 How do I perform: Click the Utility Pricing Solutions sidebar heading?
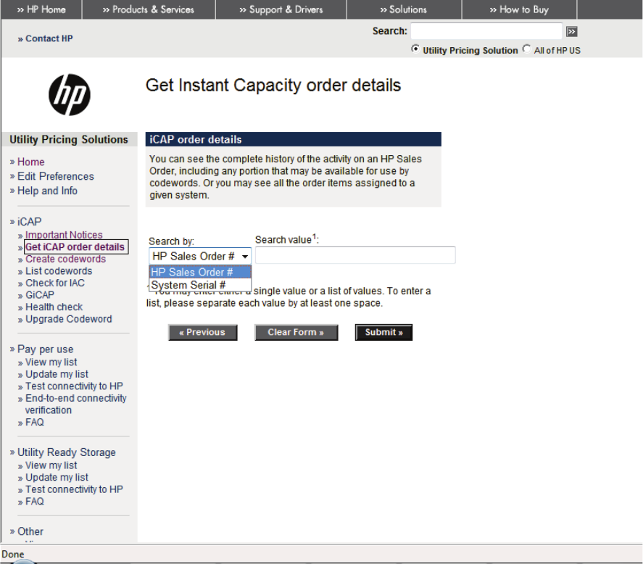coord(68,139)
